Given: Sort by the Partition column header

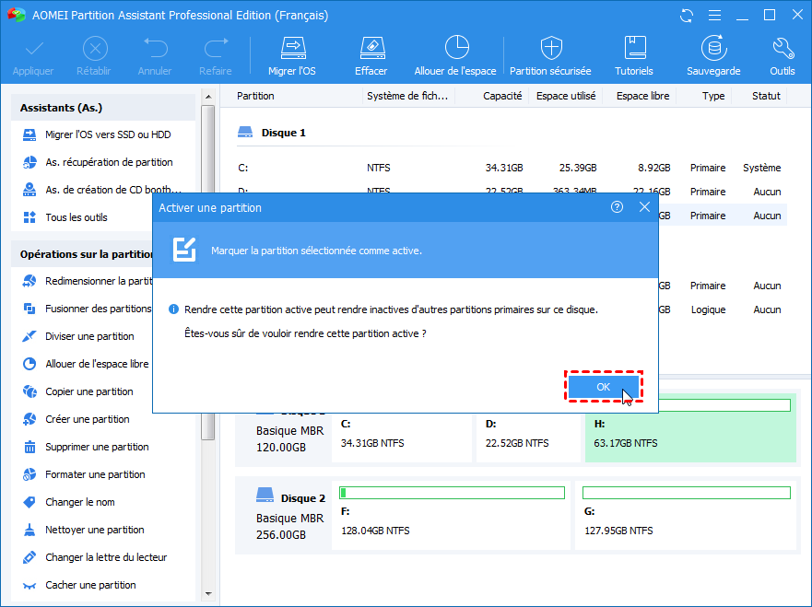Looking at the screenshot, I should tap(255, 96).
